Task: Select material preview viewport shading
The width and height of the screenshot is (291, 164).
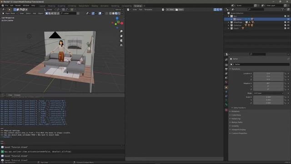Action: click(x=116, y=13)
